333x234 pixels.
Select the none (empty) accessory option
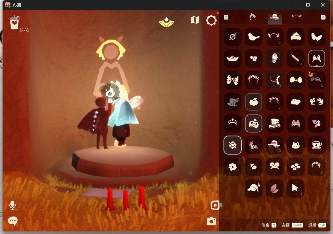click(x=233, y=37)
